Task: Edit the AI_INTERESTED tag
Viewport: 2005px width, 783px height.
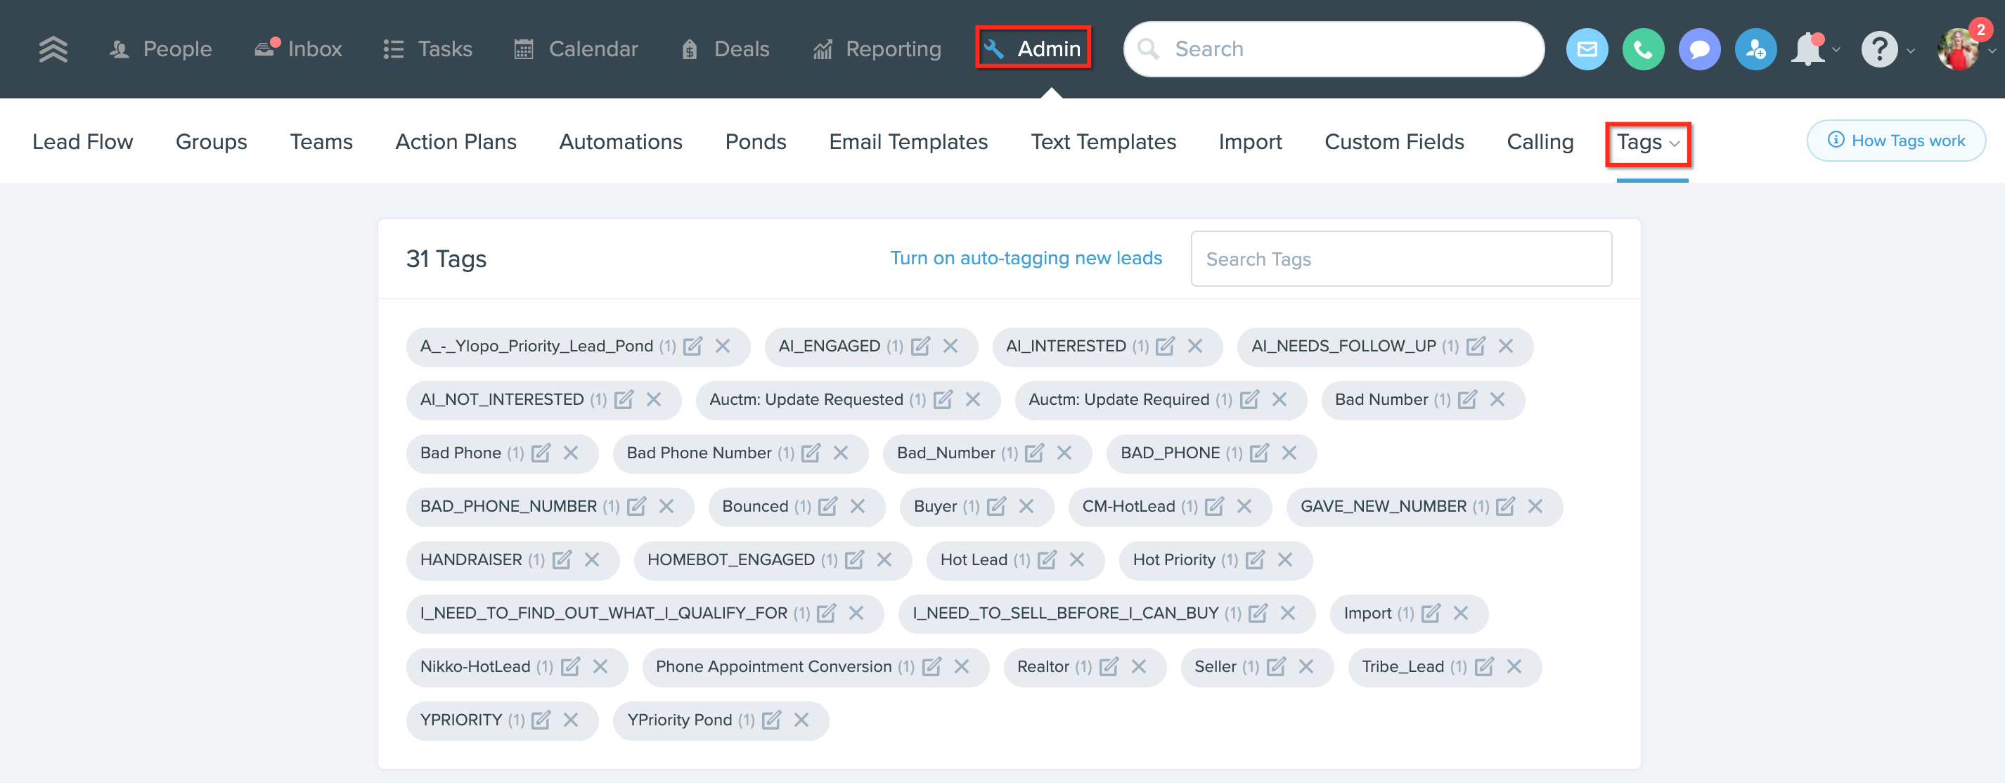Action: coord(1165,346)
